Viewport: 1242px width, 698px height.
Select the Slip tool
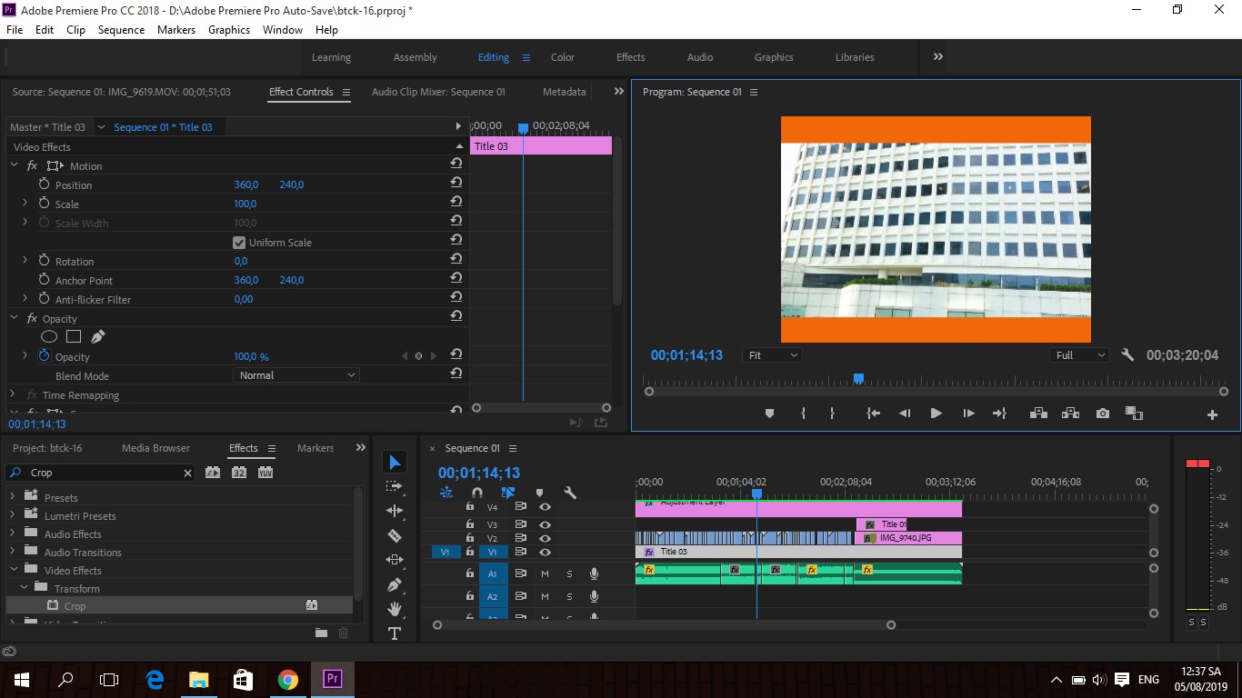[x=395, y=560]
